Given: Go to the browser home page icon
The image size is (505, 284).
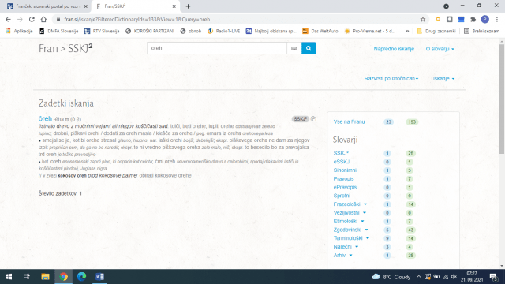Looking at the screenshot, I should tap(43, 19).
